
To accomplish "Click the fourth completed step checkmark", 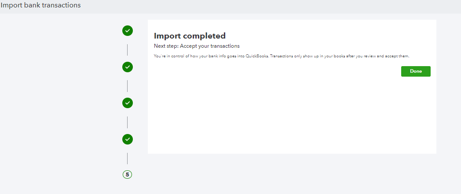I will click(128, 139).
